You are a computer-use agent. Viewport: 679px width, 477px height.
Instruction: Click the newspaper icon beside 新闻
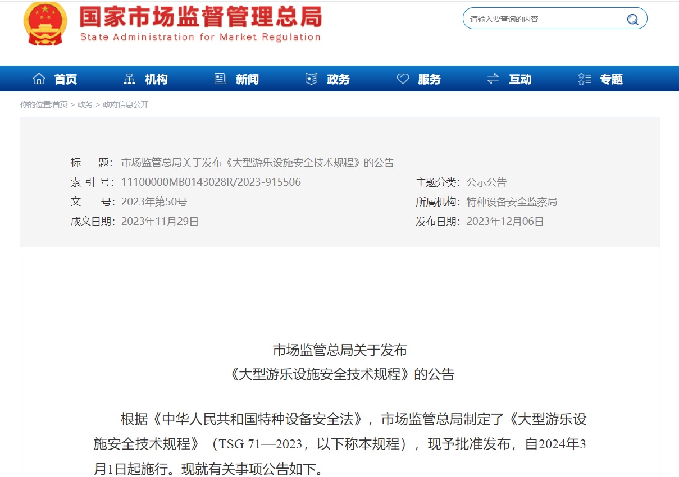click(x=220, y=79)
